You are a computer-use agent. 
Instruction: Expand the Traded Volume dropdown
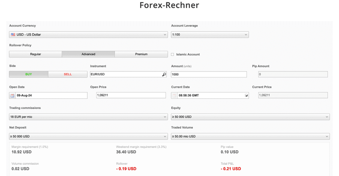point(250,136)
